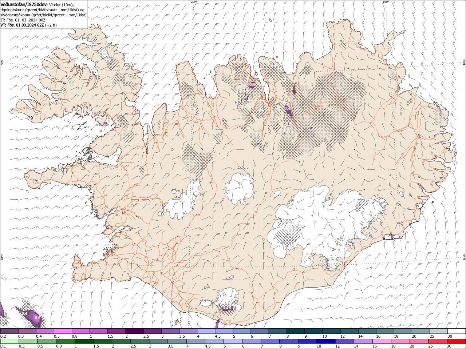Image resolution: width=466 pixels, height=349 pixels.
Task: Click the '0.2' value in the upper legend row
Action: [x=3, y=336]
